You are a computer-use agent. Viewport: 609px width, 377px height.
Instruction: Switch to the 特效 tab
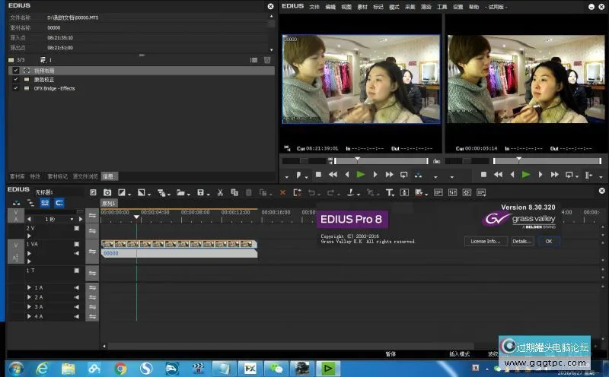coord(35,176)
